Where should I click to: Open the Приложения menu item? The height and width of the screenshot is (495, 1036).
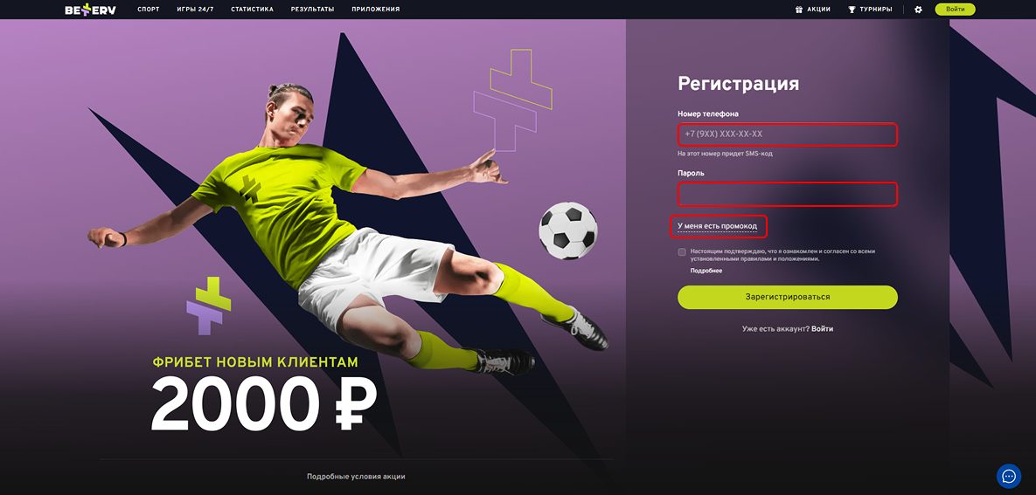click(375, 10)
